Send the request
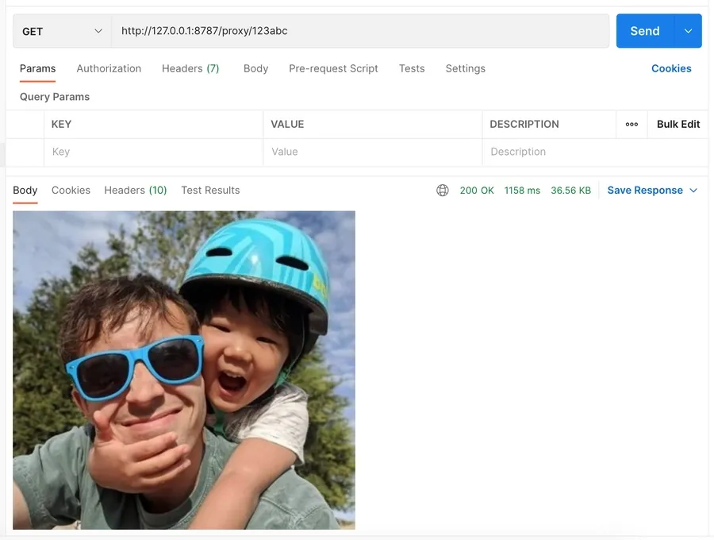This screenshot has width=714, height=540. [x=644, y=31]
